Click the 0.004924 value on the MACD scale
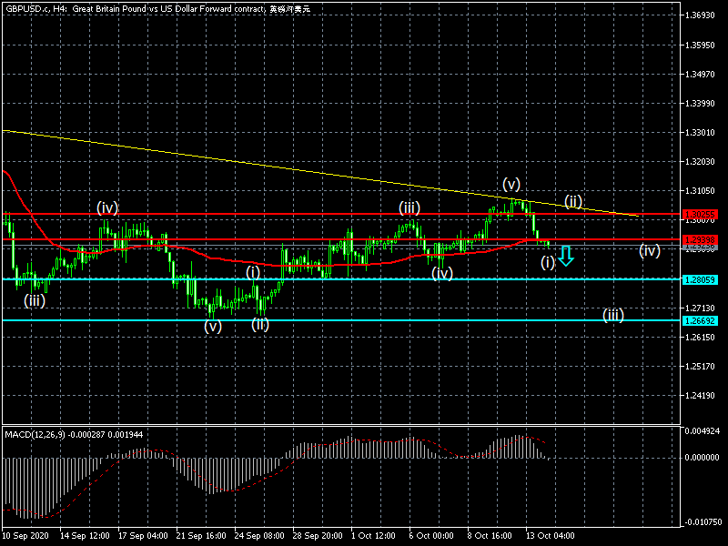The width and height of the screenshot is (728, 546). click(x=703, y=430)
